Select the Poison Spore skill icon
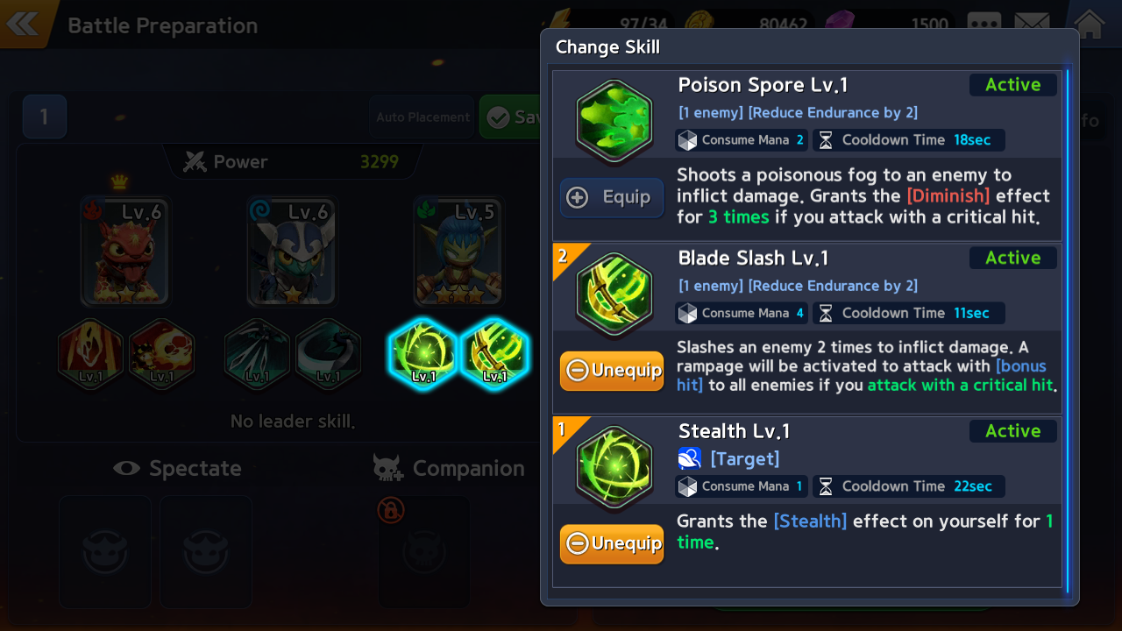 (614, 121)
